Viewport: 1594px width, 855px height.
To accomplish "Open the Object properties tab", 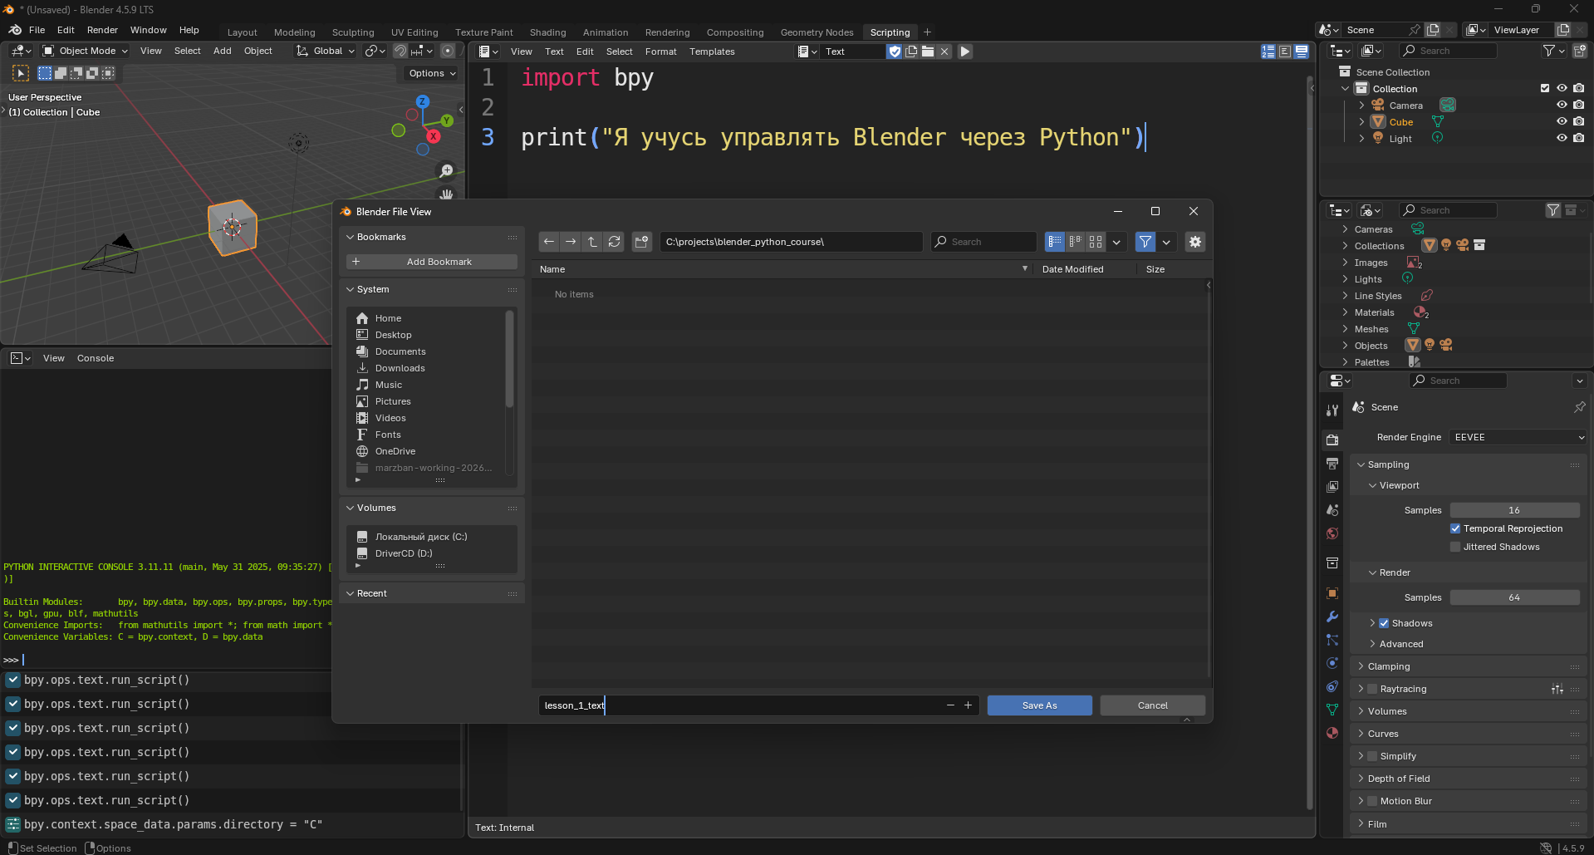I will [x=1332, y=593].
